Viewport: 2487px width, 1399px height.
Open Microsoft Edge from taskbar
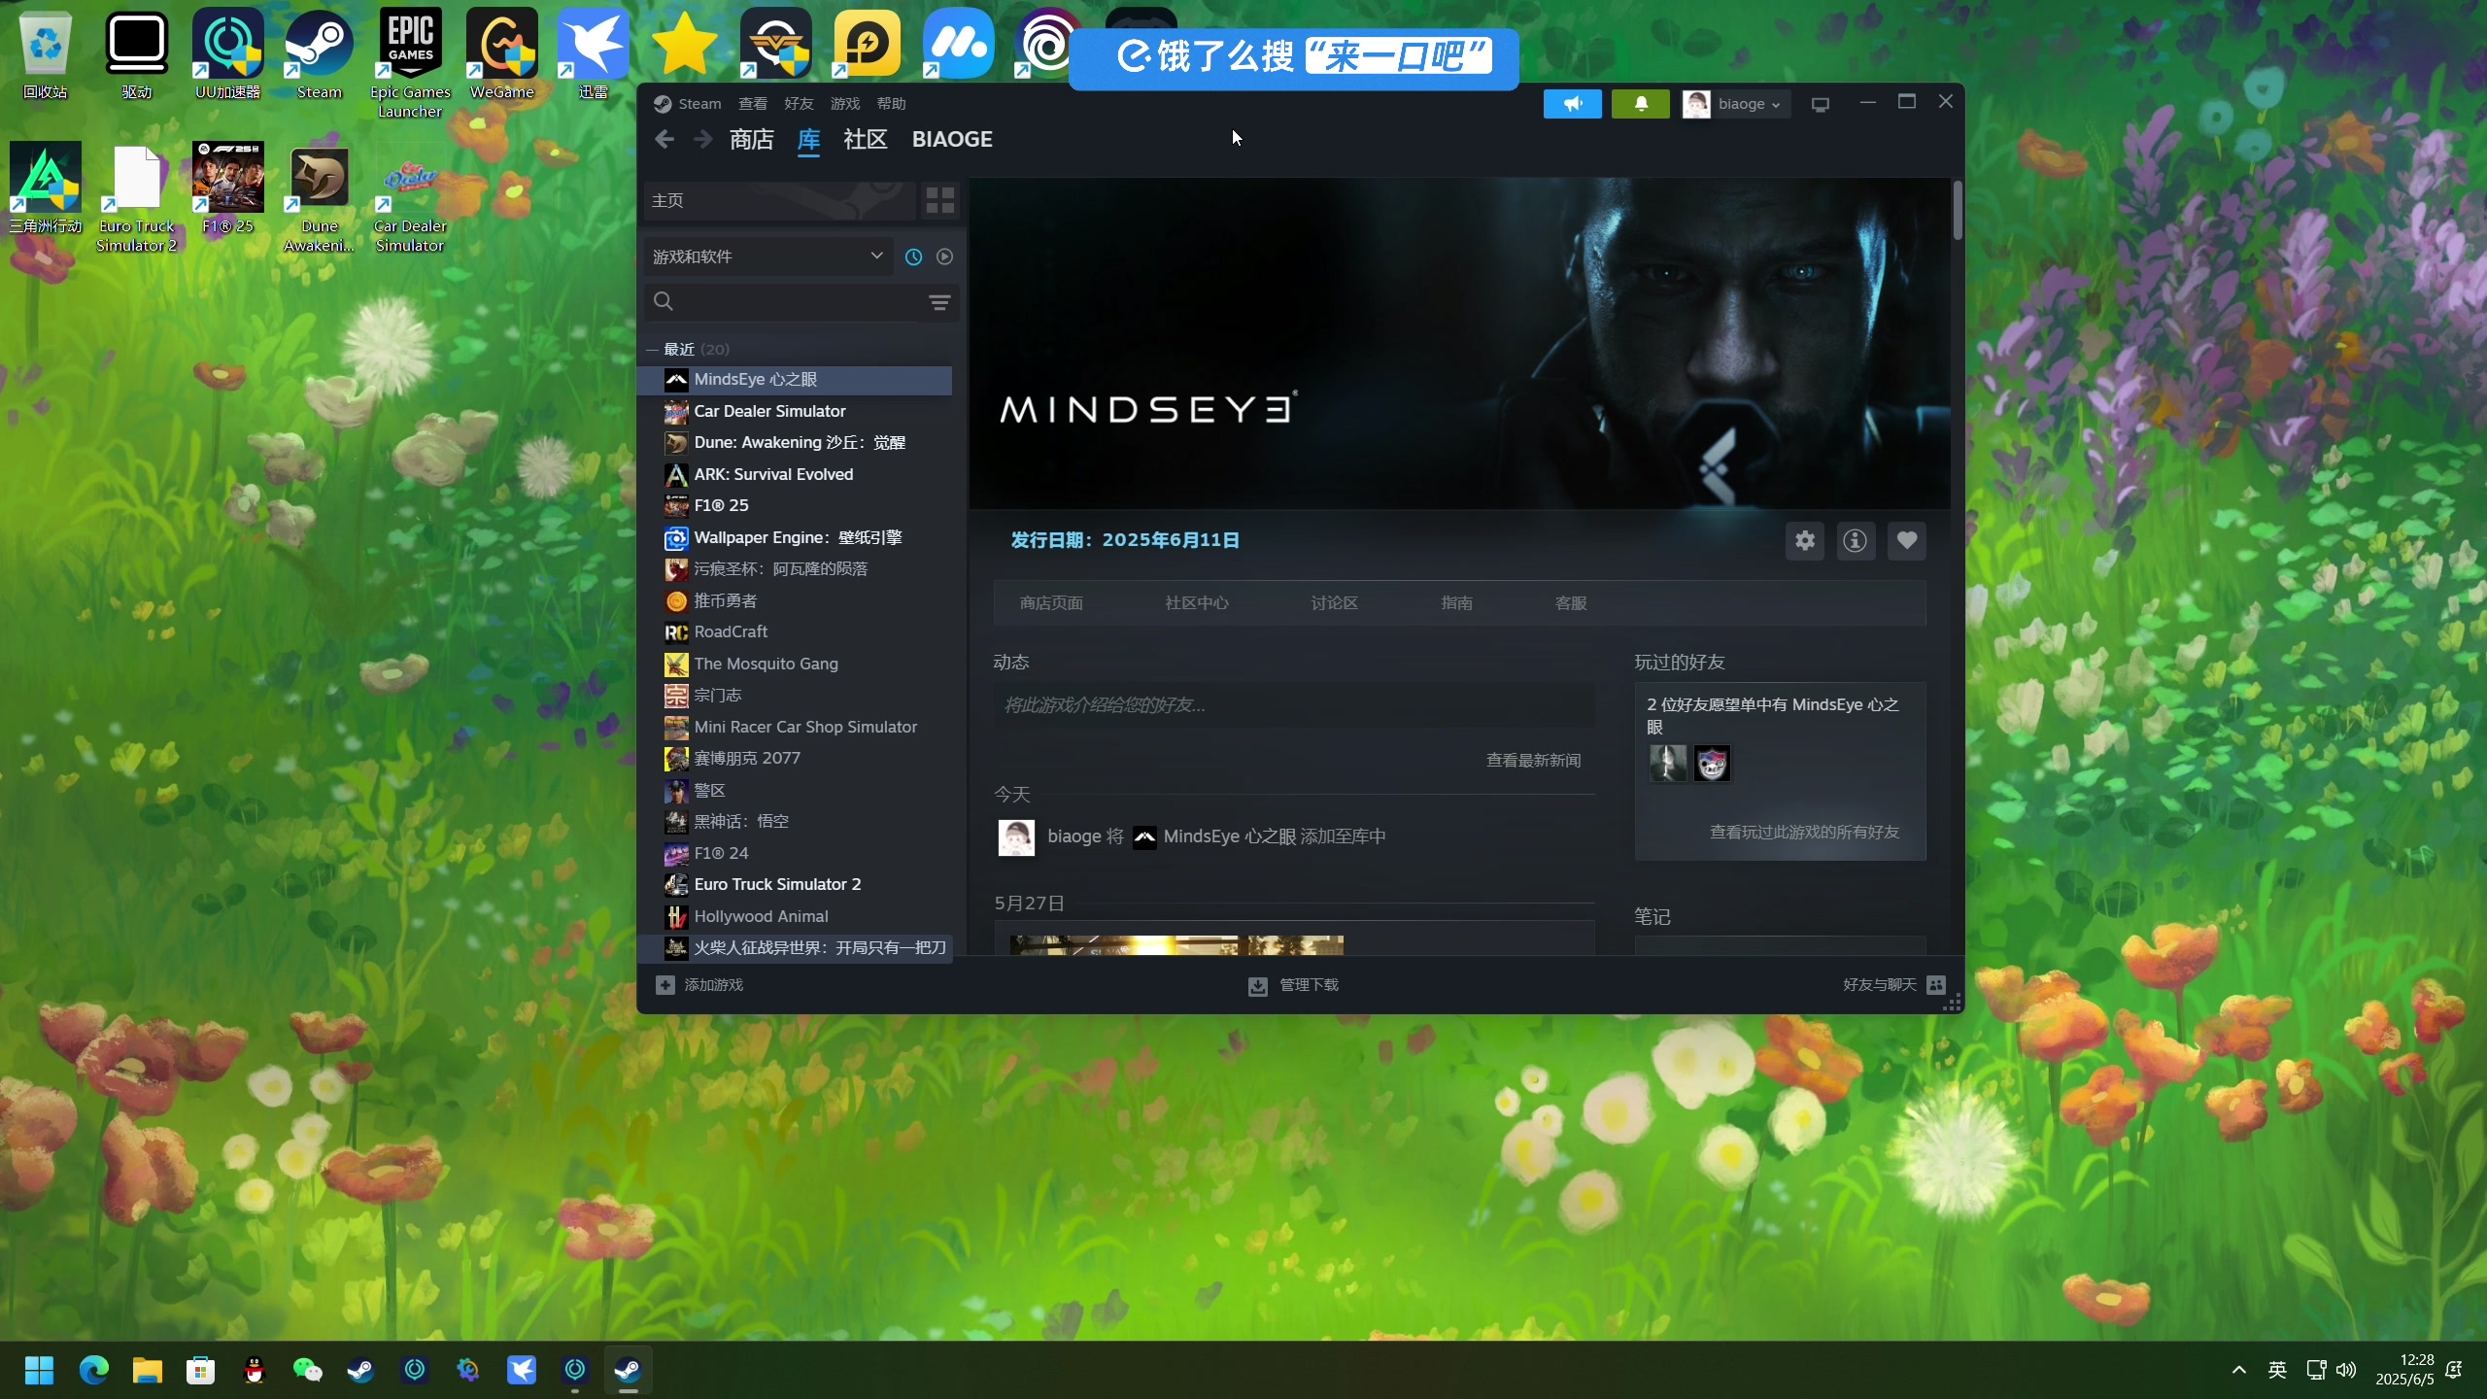click(93, 1371)
